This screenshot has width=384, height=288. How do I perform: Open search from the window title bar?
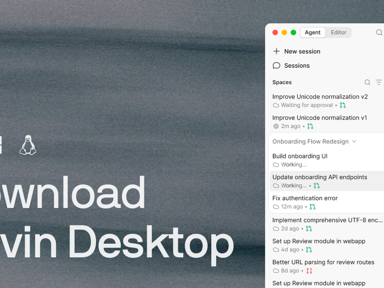click(379, 32)
